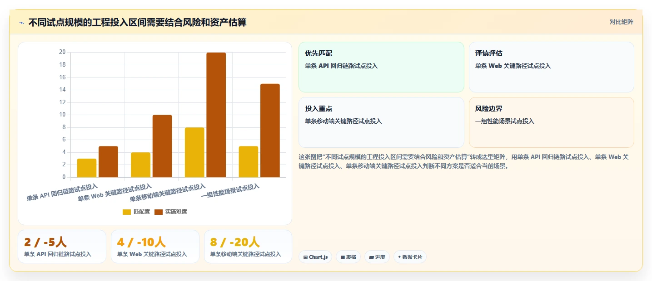Click the yellow bar for 单条 API 回归链路试点投入

(87, 168)
